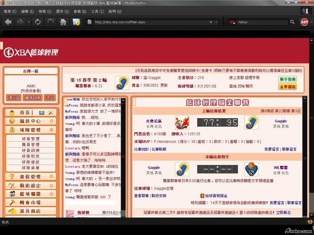Click the chat panel vertical scrollbar
The image size is (314, 235).
123,157
